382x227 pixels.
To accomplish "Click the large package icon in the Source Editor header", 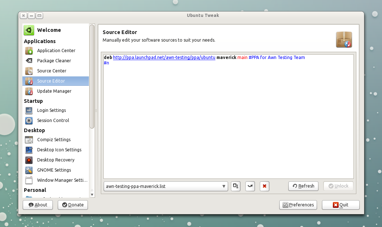I will tap(344, 39).
